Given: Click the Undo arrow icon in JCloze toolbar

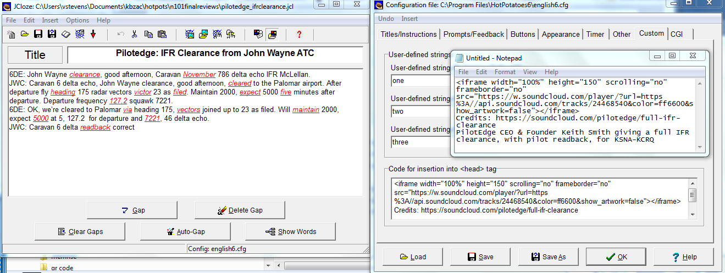Looking at the screenshot, I should [121, 35].
